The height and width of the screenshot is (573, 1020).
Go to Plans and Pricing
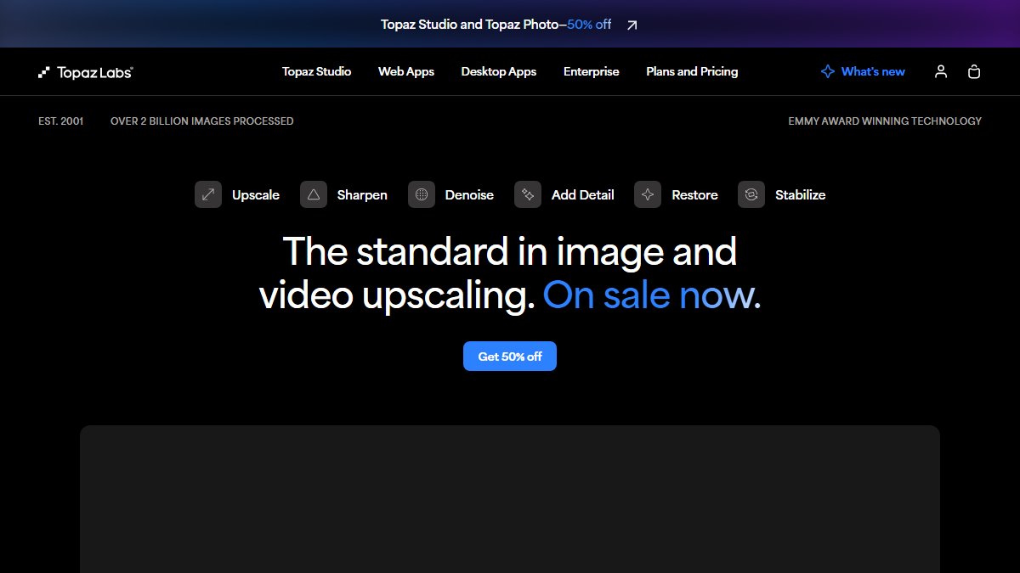(x=692, y=72)
